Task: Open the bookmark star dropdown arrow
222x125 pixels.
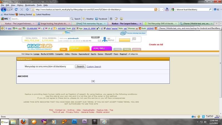Action: [162, 9]
